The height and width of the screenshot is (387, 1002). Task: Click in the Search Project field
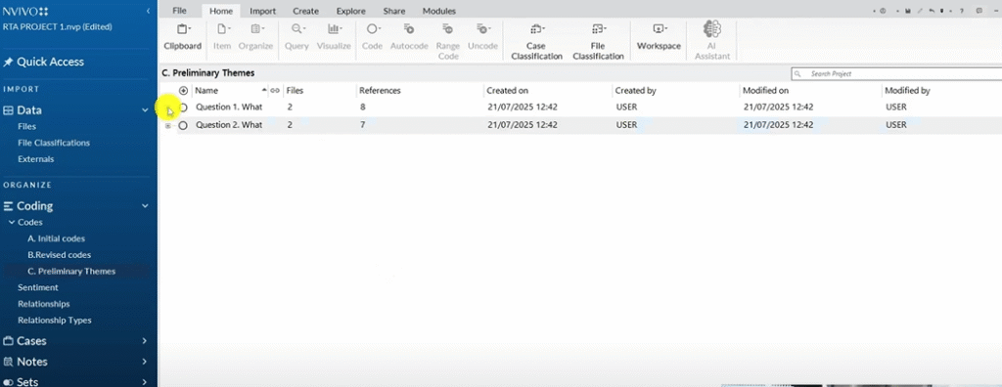click(x=895, y=74)
